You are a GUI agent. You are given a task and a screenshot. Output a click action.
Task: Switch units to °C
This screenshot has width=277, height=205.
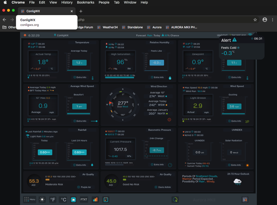coord(64,199)
